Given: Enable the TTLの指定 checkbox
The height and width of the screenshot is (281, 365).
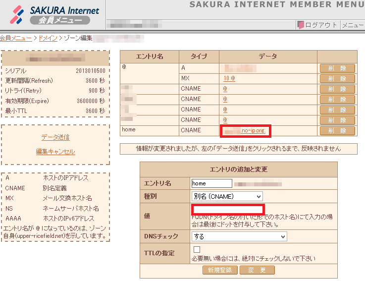Looking at the screenshot, I should click(197, 250).
